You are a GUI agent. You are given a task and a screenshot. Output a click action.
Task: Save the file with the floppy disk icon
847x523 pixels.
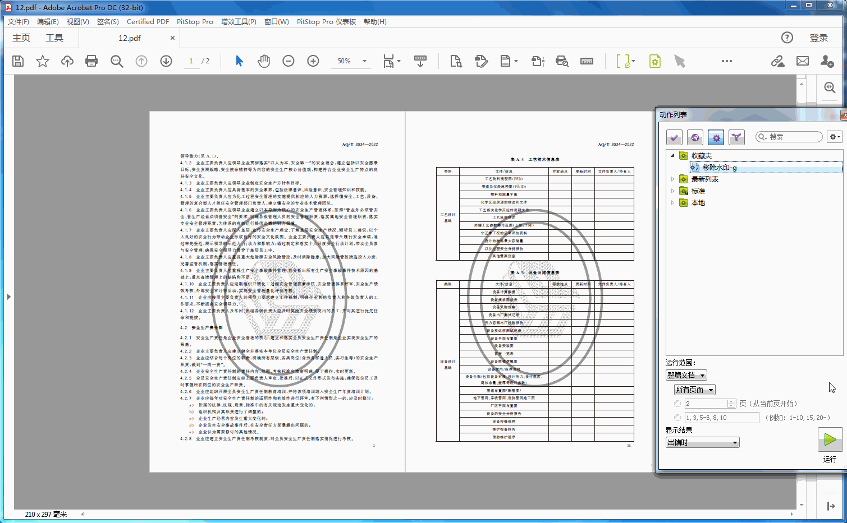tap(18, 61)
